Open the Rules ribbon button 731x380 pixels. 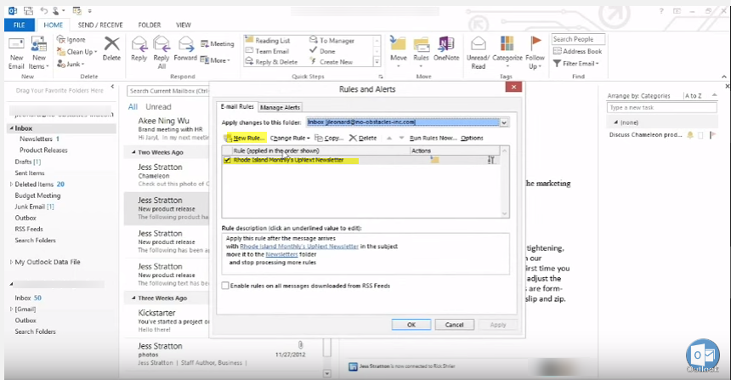[x=421, y=49]
